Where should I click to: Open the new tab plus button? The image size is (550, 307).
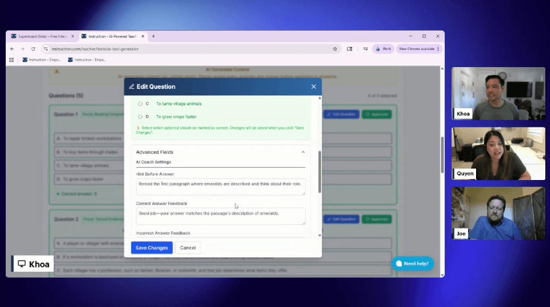coord(153,36)
